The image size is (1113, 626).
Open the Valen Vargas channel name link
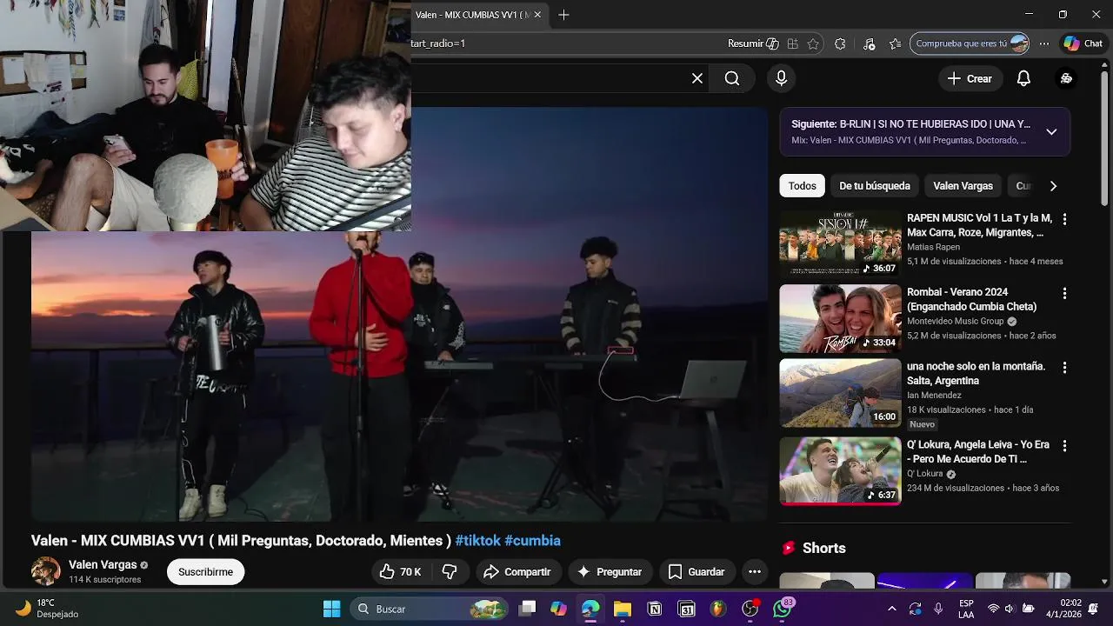103,564
